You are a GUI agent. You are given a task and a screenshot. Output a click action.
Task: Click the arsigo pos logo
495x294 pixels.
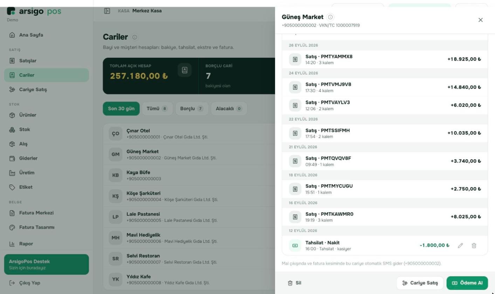(x=34, y=11)
